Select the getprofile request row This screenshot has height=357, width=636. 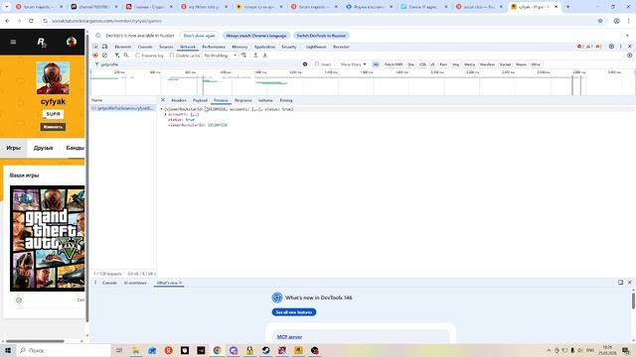pos(123,108)
